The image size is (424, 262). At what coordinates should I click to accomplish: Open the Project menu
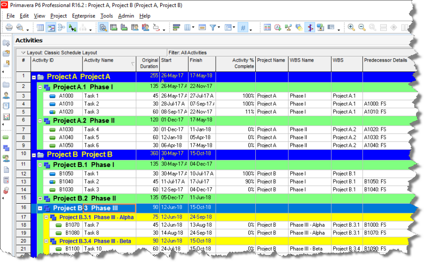point(58,16)
